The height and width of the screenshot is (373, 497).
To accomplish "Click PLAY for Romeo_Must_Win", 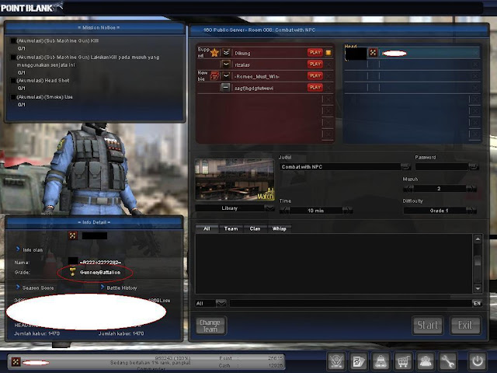I will 315,75.
